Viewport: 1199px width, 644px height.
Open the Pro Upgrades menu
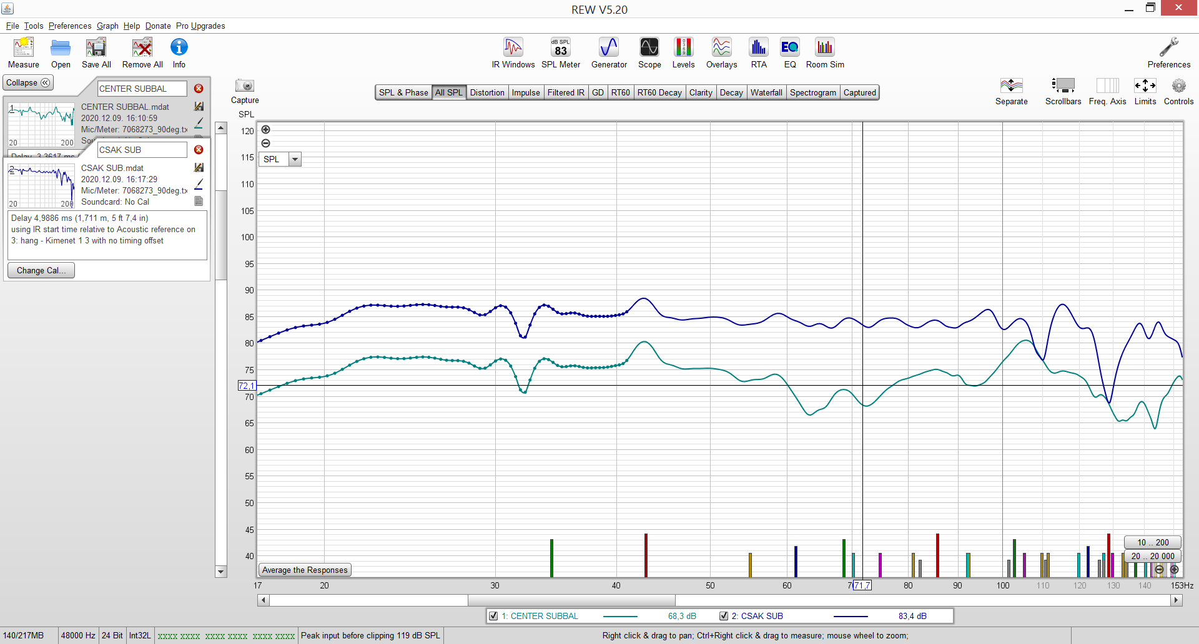(200, 26)
